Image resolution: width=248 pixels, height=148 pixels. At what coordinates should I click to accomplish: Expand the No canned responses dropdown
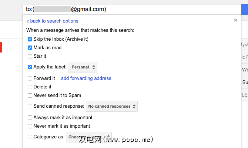pyautogui.click(x=112, y=106)
